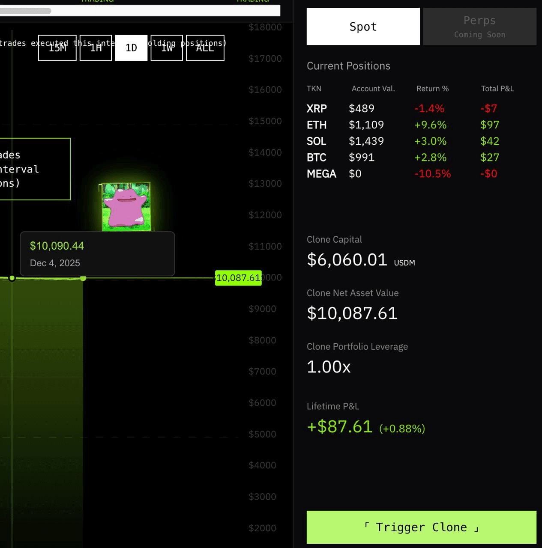The height and width of the screenshot is (548, 542).
Task: Click the chart data point under Ditto
Action: (x=83, y=278)
